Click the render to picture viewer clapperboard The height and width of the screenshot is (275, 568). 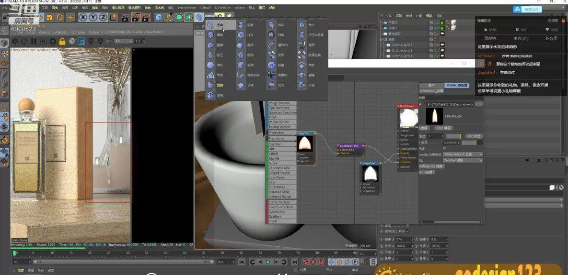click(x=135, y=17)
